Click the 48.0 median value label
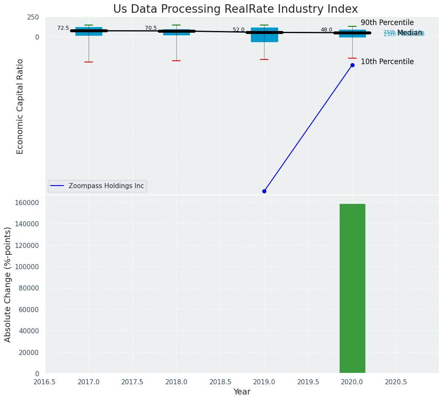 326,30
